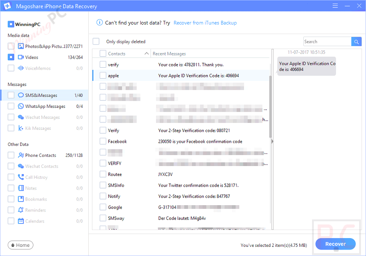Tick the select-all Contacts header checkbox
Image resolution: width=366 pixels, height=256 pixels.
[x=103, y=53]
